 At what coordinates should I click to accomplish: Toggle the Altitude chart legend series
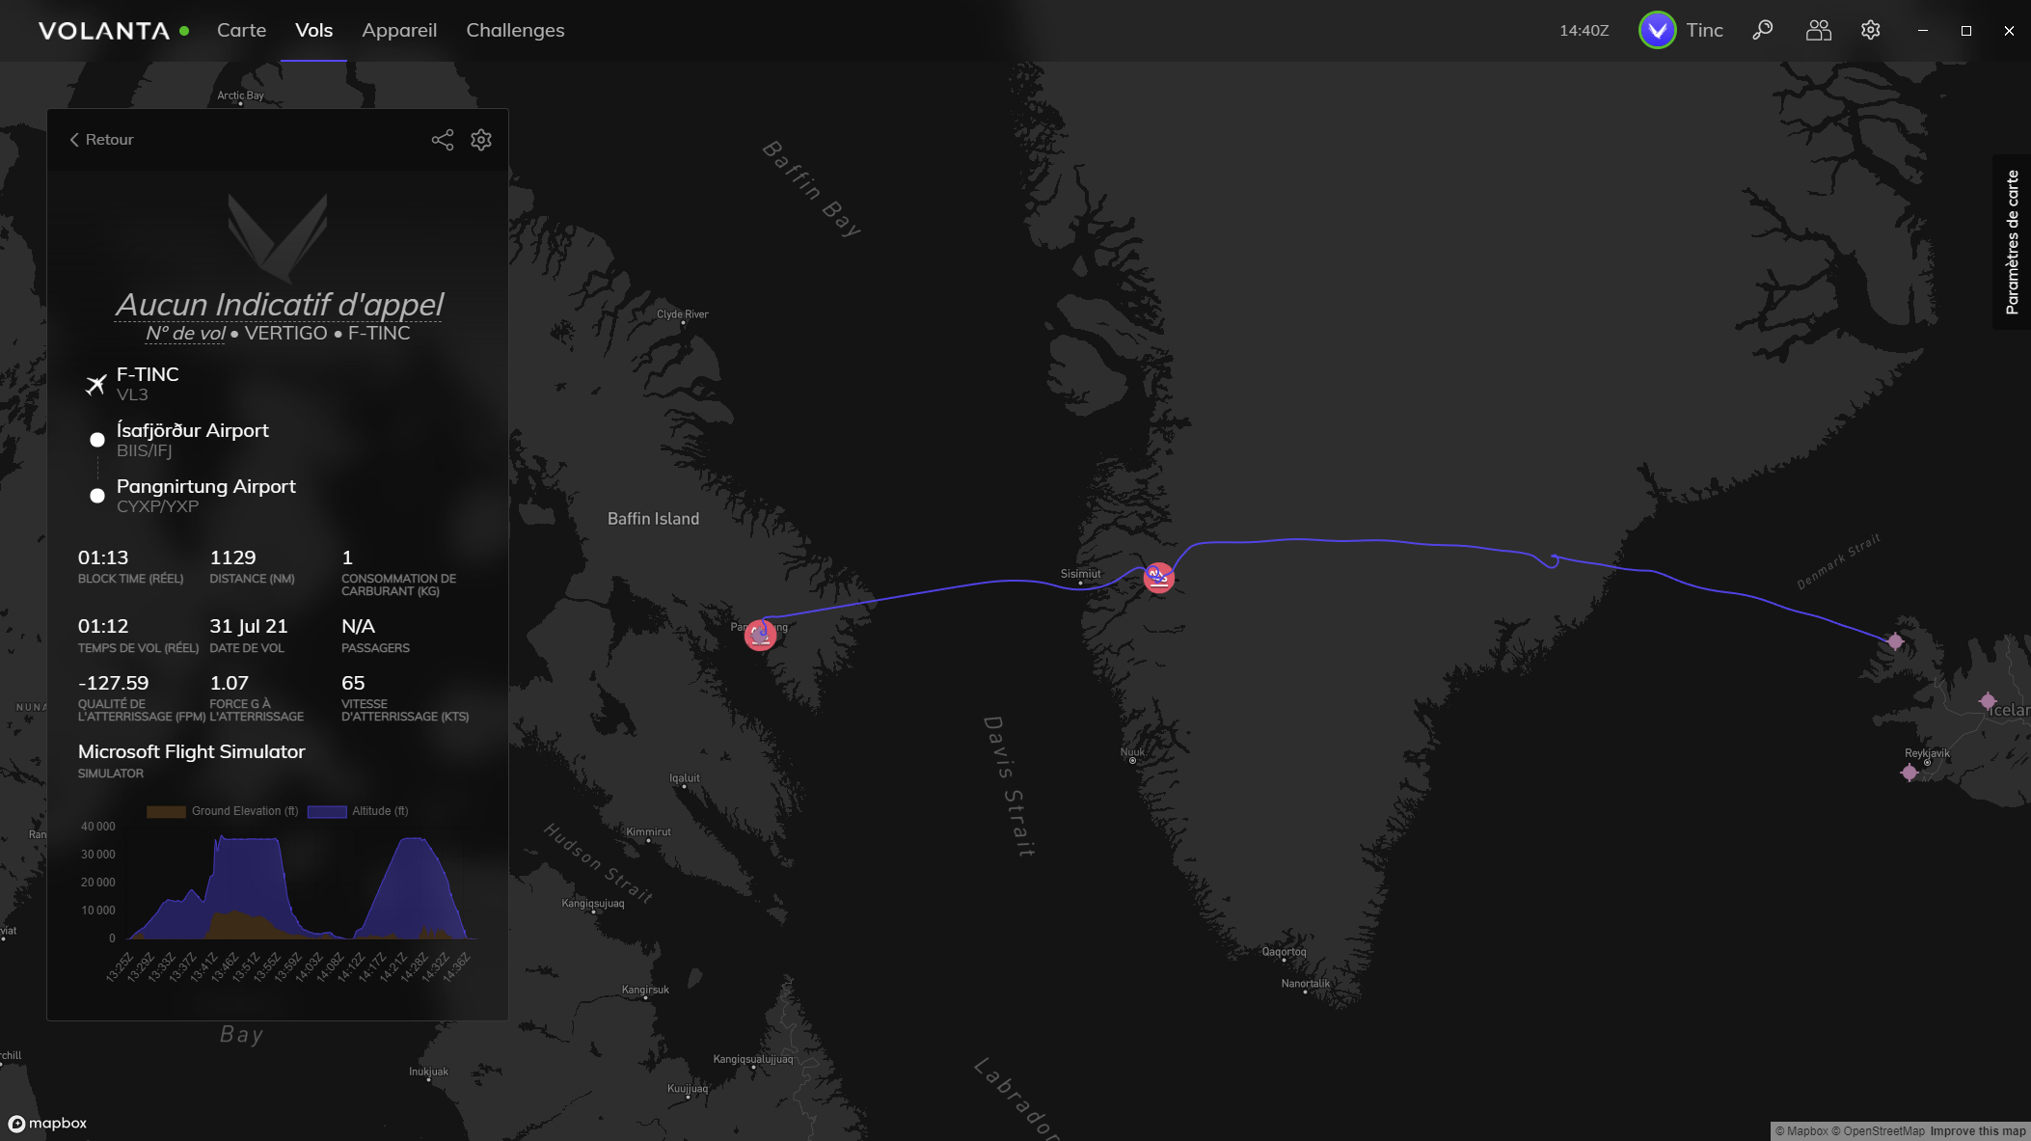(x=358, y=811)
